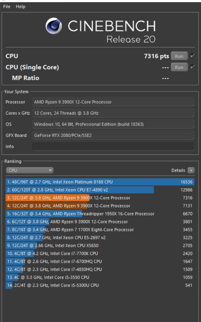
Task: Open the Help menu
Action: 20,7
